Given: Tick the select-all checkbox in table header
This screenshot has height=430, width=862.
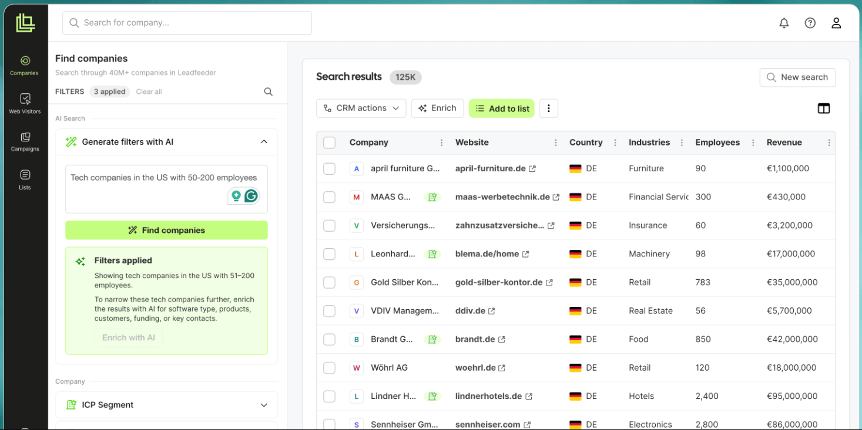Looking at the screenshot, I should point(330,143).
